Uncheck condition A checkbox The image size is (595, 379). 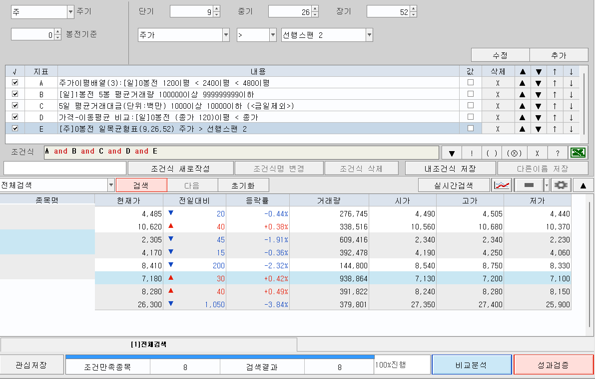click(15, 82)
